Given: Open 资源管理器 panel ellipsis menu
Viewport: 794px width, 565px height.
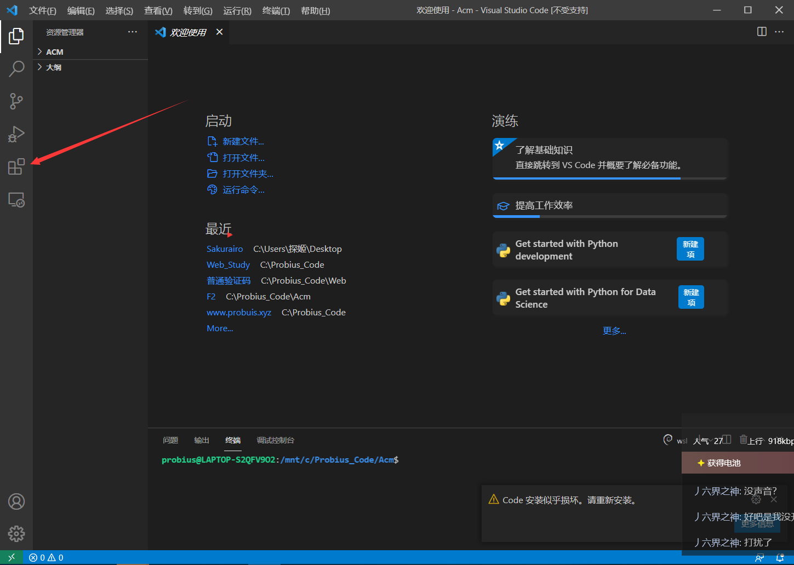Looking at the screenshot, I should pyautogui.click(x=133, y=32).
